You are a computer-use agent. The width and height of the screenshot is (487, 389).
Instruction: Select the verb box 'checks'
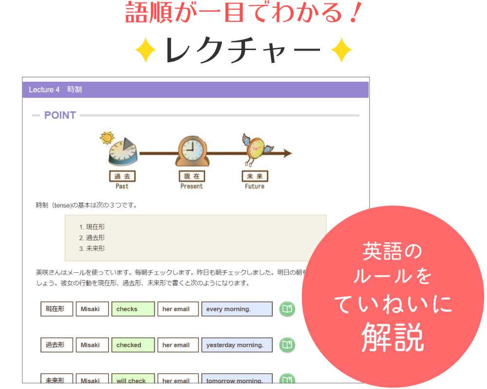[x=133, y=309]
